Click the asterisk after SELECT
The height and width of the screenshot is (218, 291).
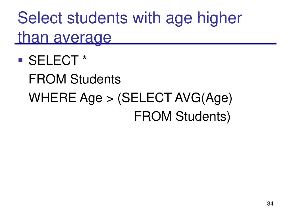[x=84, y=58]
